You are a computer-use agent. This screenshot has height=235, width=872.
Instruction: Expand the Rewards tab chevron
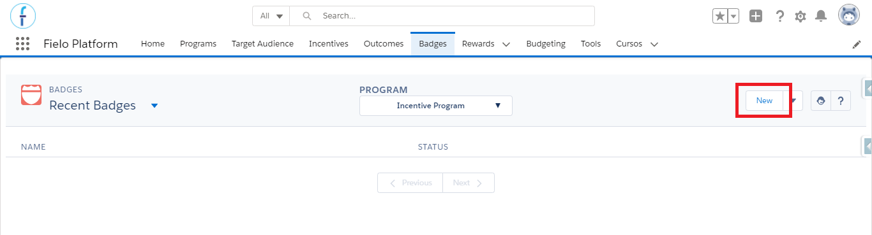[506, 45]
